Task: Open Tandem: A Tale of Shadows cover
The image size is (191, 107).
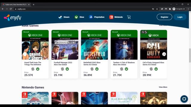Action: pyautogui.click(x=124, y=45)
